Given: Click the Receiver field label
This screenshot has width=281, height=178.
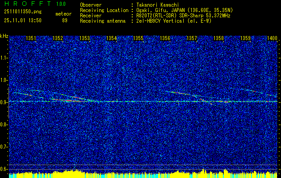Looking at the screenshot, I should [91, 16].
